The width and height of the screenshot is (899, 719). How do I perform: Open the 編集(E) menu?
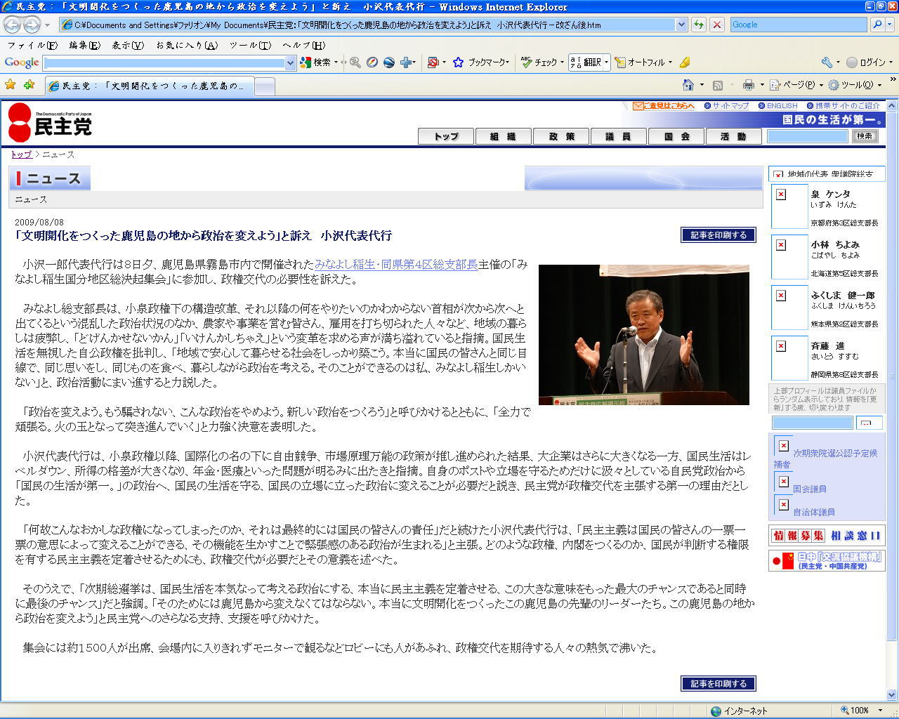click(84, 45)
